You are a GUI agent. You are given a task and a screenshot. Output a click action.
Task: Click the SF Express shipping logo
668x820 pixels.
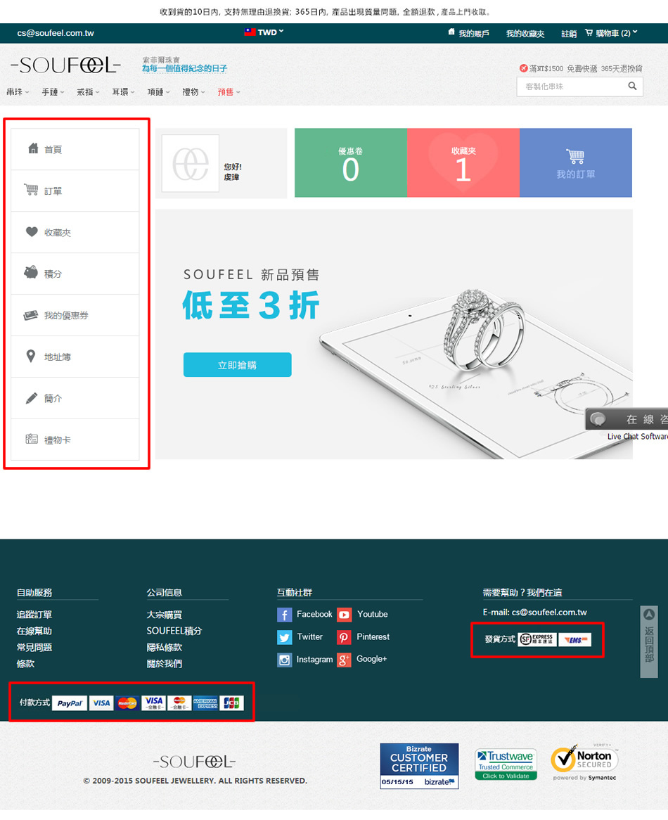[537, 639]
